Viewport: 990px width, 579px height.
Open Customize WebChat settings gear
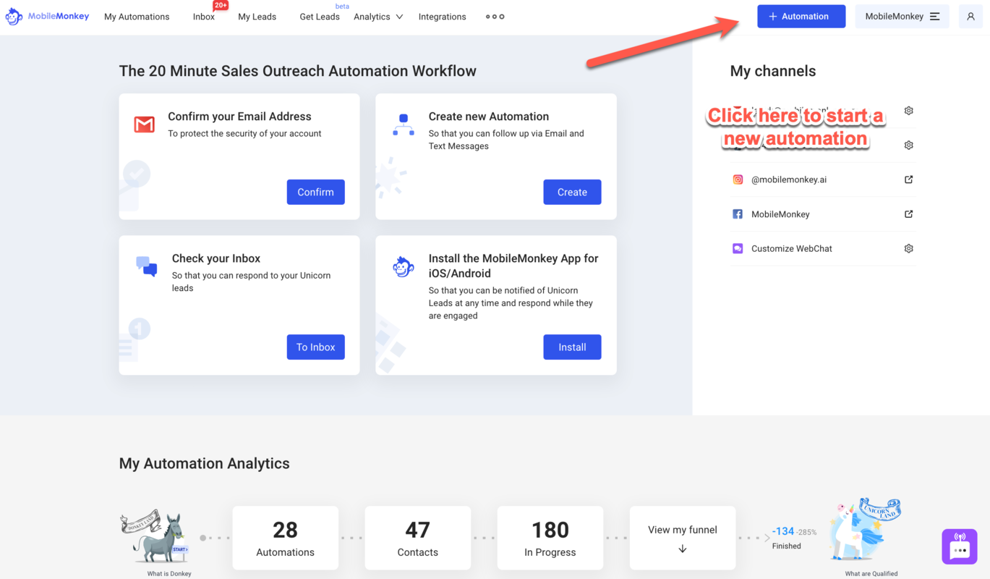tap(908, 248)
